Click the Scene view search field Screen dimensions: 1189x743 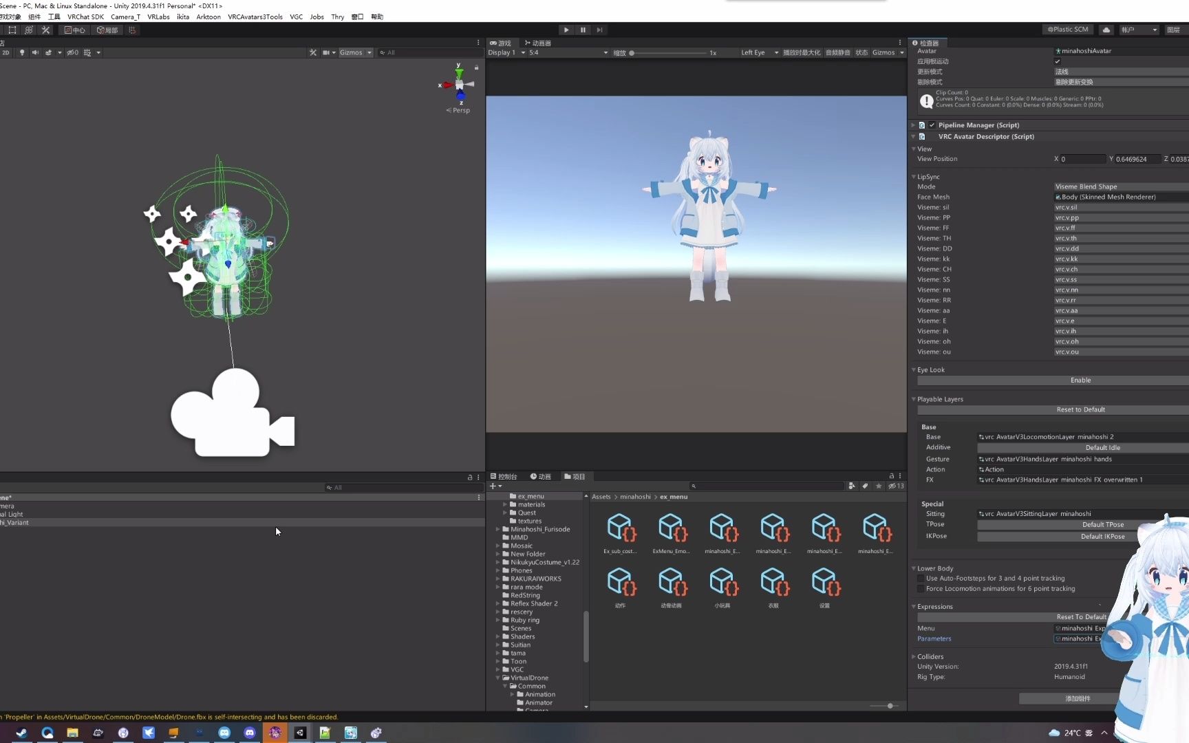[430, 52]
